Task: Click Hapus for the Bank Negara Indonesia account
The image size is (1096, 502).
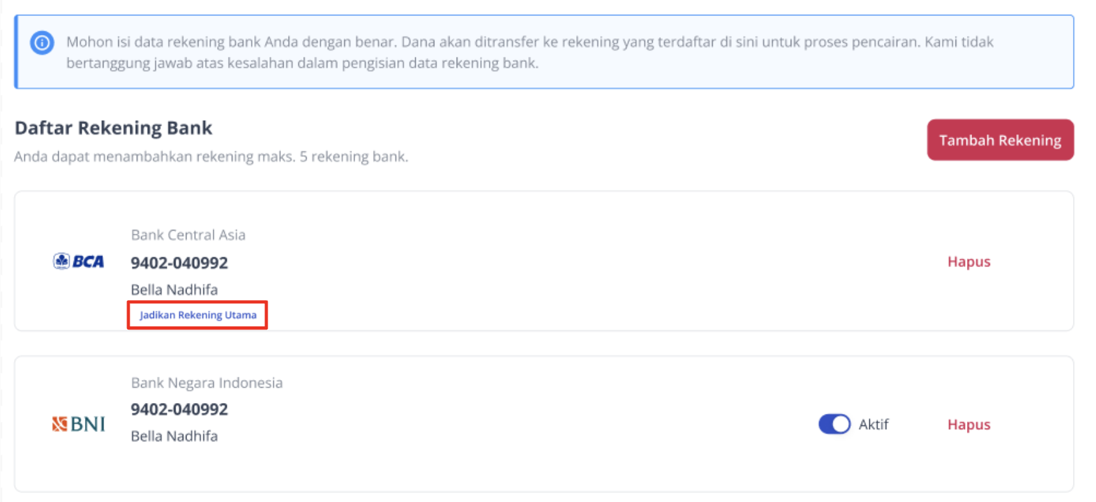Action: [x=968, y=425]
